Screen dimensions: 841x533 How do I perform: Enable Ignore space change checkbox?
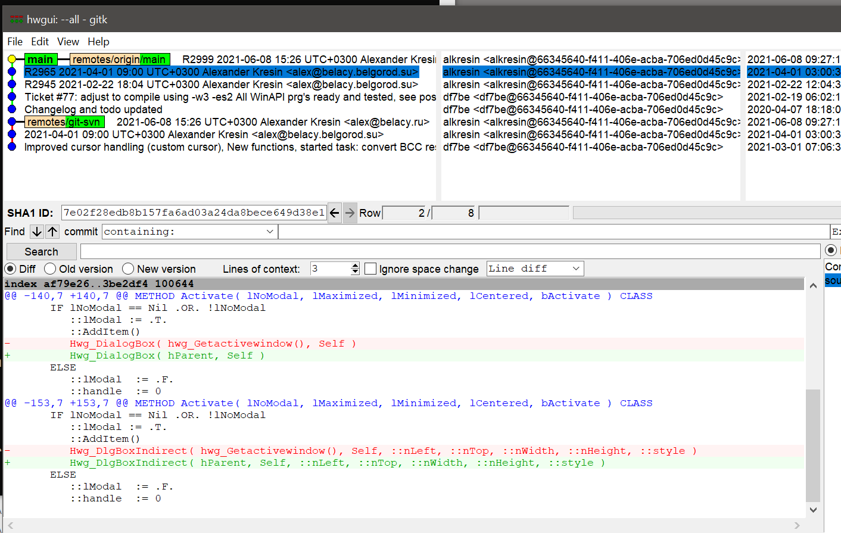click(370, 269)
